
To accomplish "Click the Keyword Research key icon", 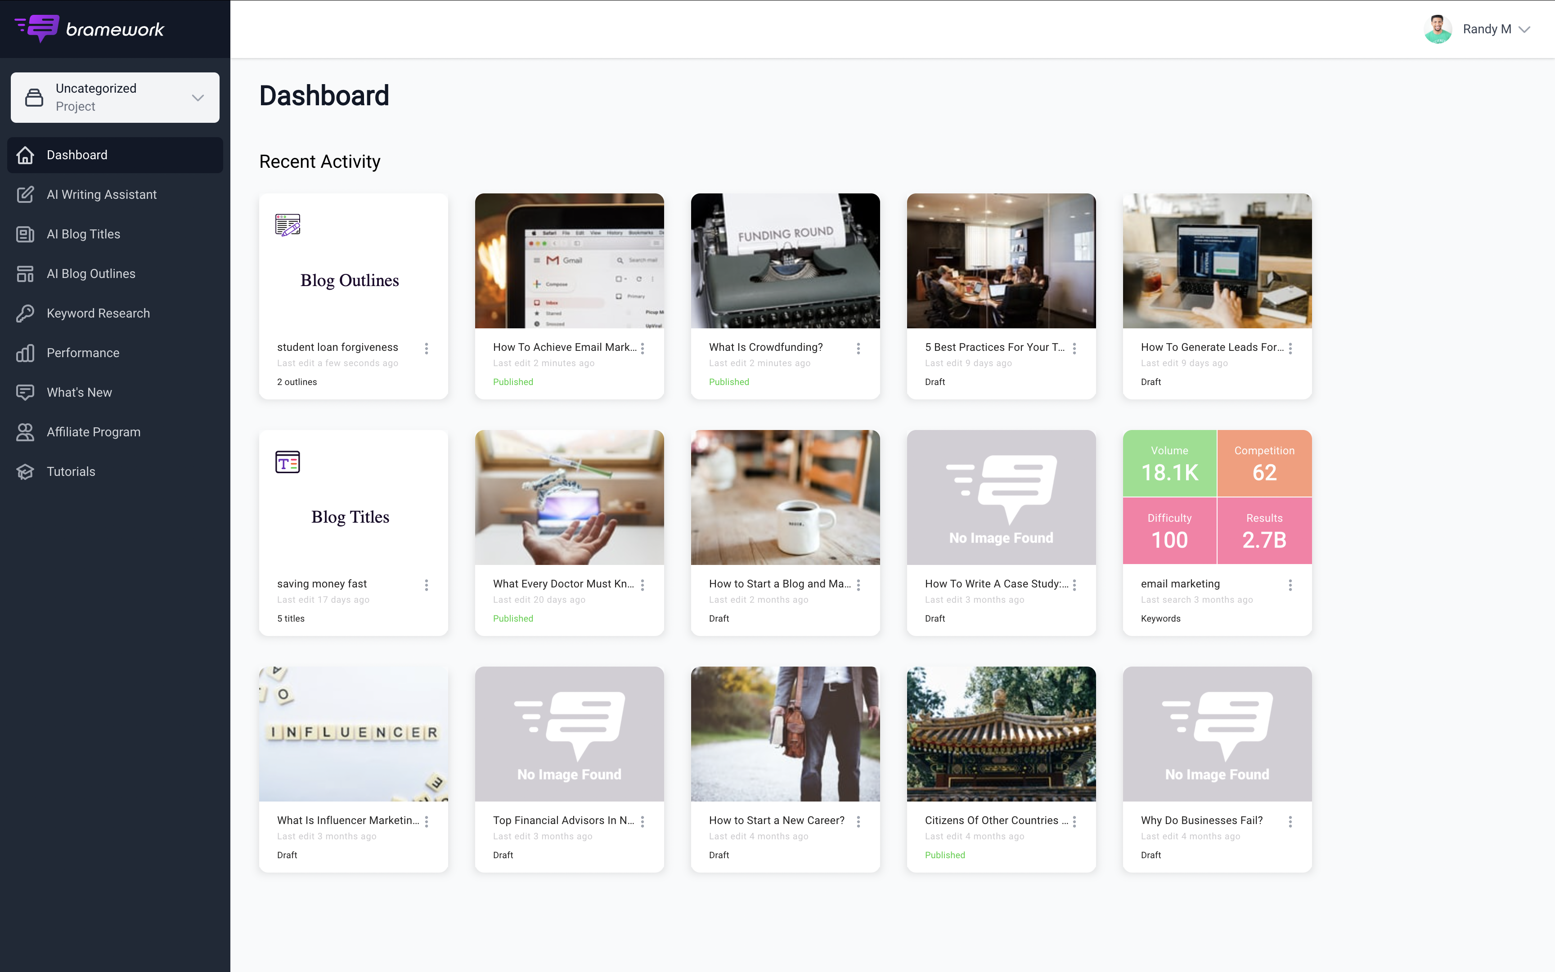I will (x=25, y=313).
